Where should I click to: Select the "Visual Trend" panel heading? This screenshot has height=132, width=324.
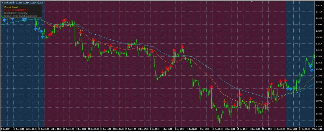[x=11, y=7]
